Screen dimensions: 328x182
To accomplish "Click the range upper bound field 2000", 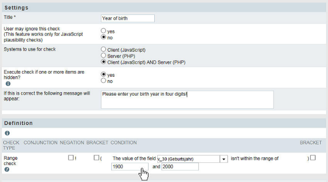I will coord(180,167).
